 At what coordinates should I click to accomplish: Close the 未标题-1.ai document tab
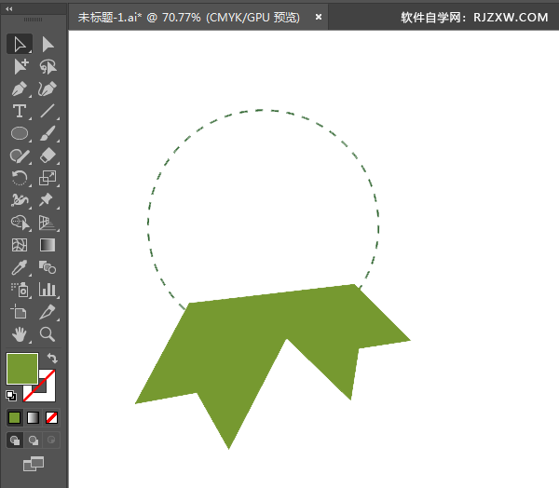click(319, 17)
